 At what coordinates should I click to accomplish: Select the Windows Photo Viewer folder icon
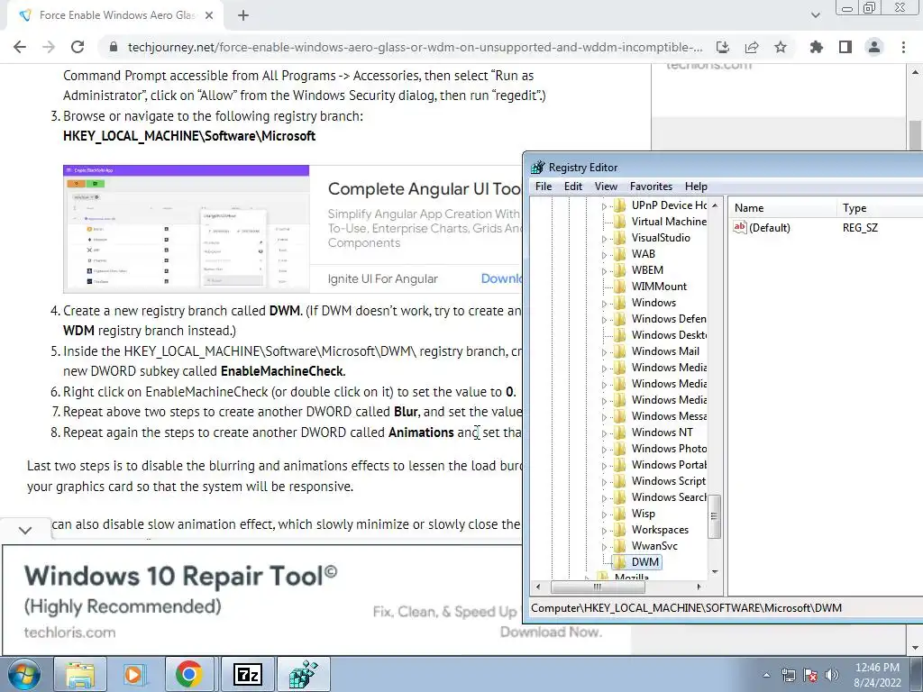click(620, 449)
